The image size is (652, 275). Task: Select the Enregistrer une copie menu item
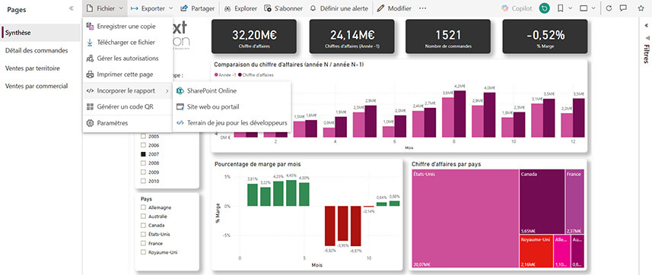(128, 26)
